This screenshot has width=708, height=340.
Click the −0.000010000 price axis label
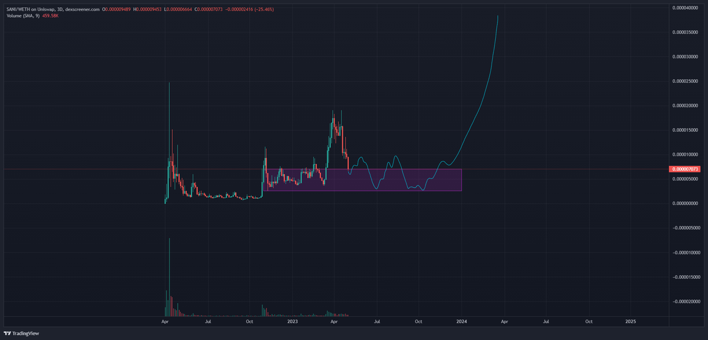point(686,252)
